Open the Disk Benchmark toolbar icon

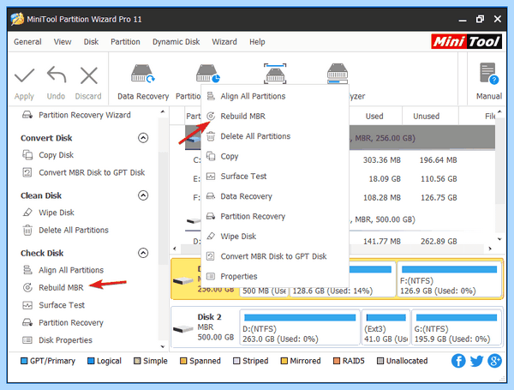[x=275, y=74]
